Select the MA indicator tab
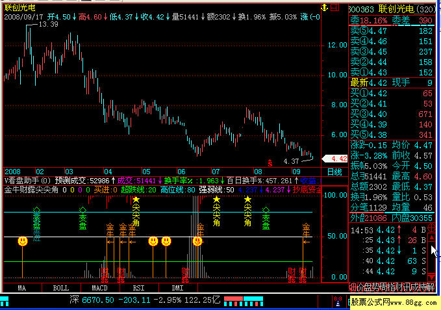 (x=22, y=288)
